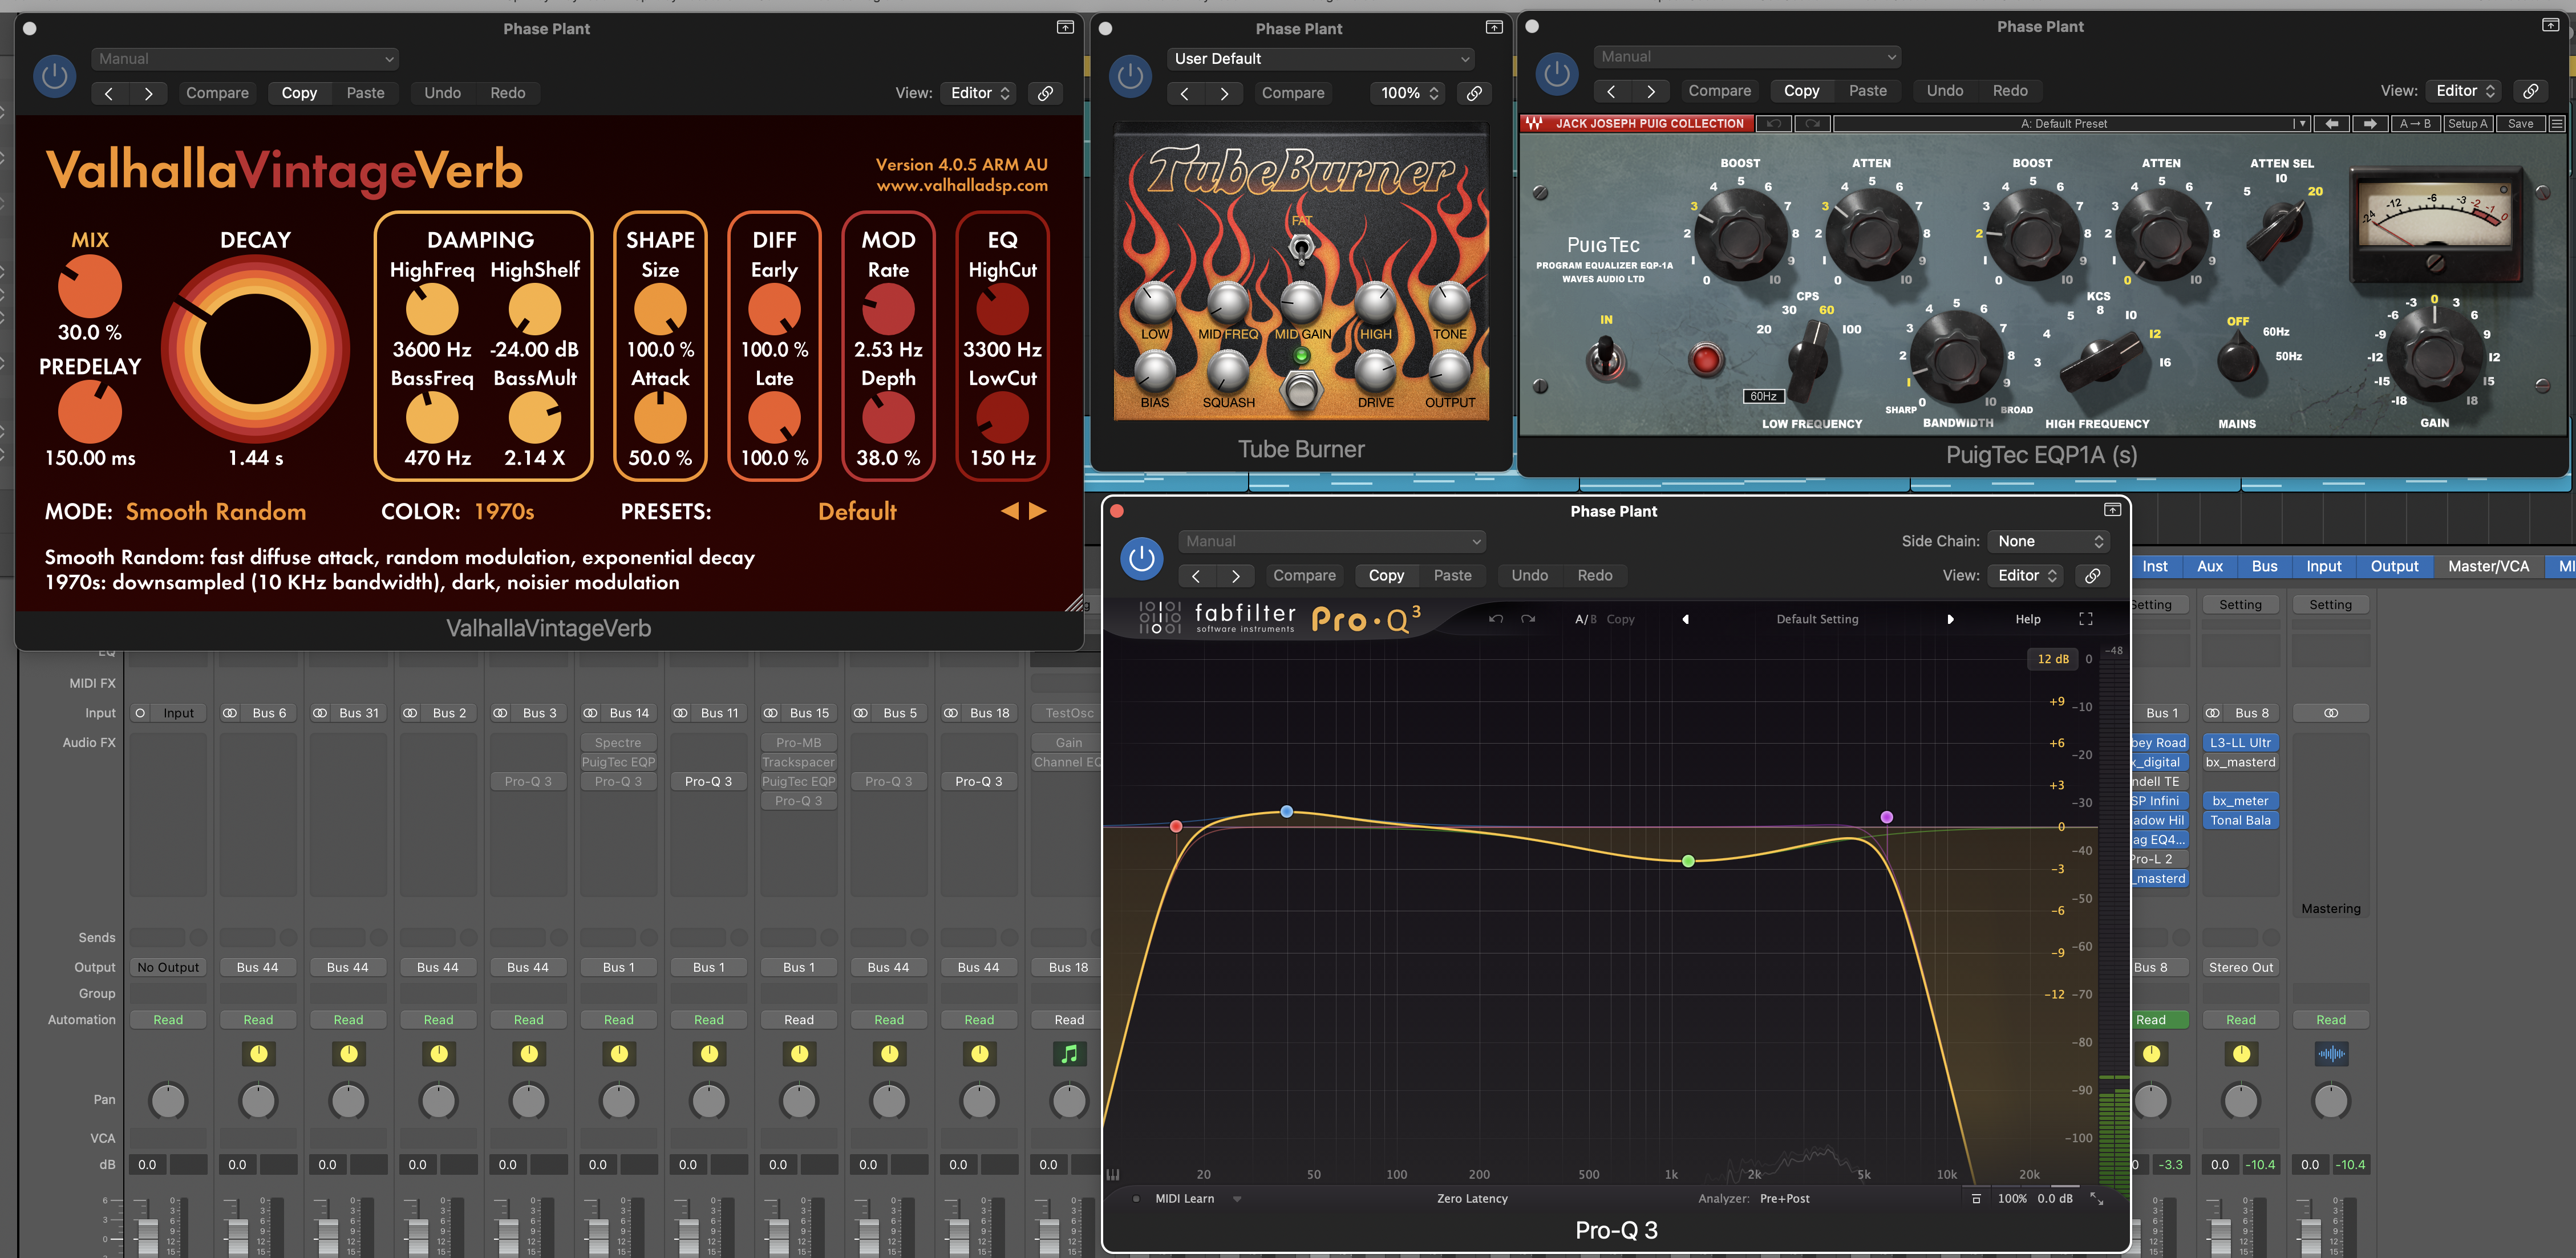Click Pro-Q 3 insert slot on Bus 11
Screen dimensions: 2576x1258
pos(708,781)
